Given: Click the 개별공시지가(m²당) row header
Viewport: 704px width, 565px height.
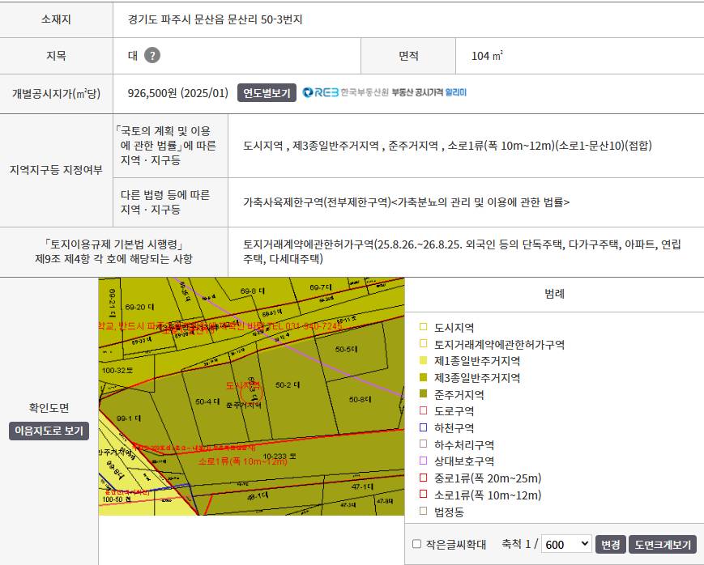Looking at the screenshot, I should 56,93.
